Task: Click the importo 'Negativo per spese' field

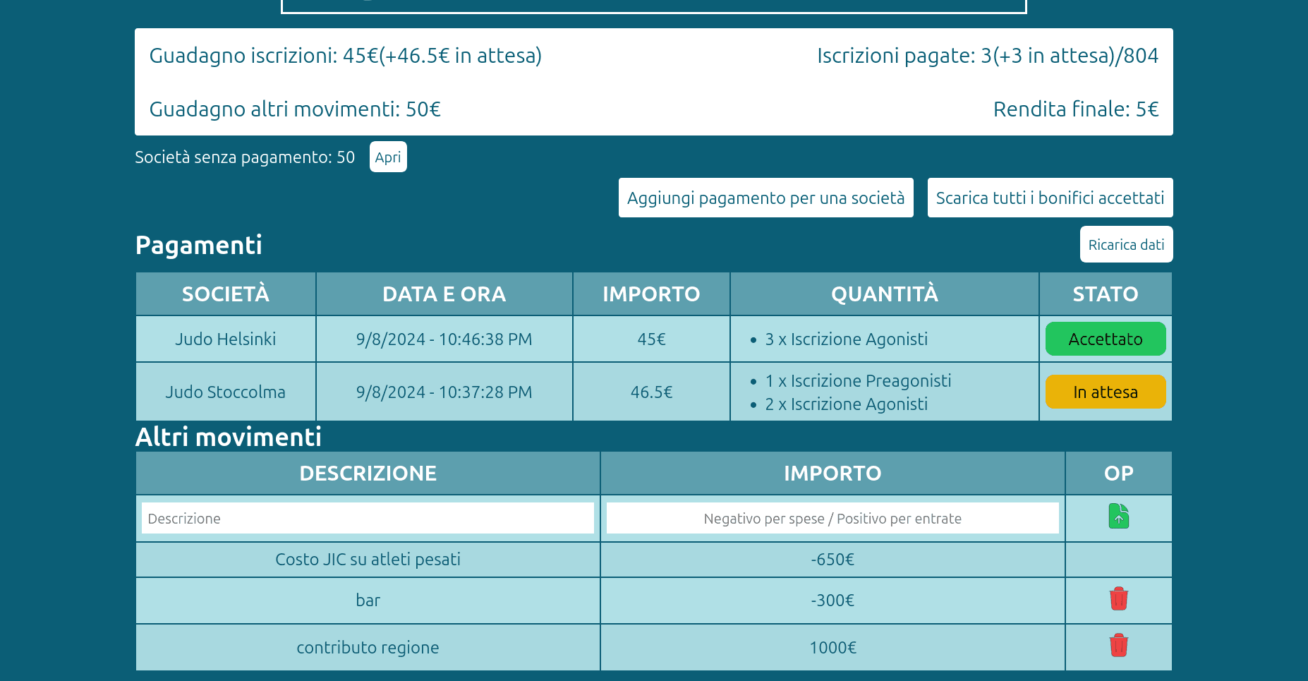Action: coord(832,519)
